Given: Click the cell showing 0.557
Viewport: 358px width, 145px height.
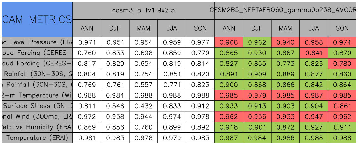Looking at the screenshot, I should click(144, 85).
